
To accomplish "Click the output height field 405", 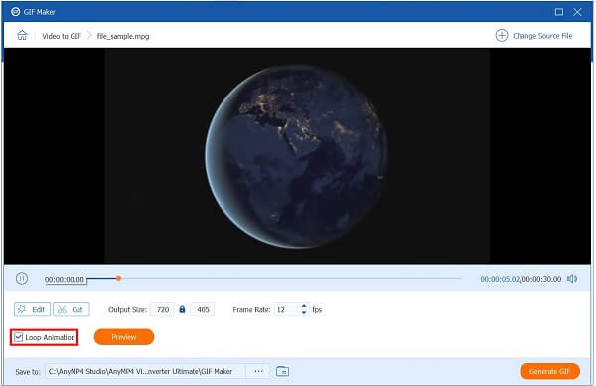I will coord(203,309).
